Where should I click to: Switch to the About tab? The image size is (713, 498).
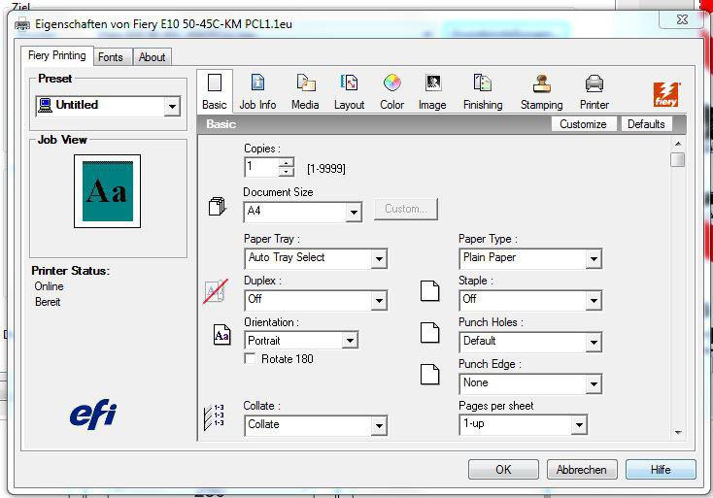pos(152,57)
